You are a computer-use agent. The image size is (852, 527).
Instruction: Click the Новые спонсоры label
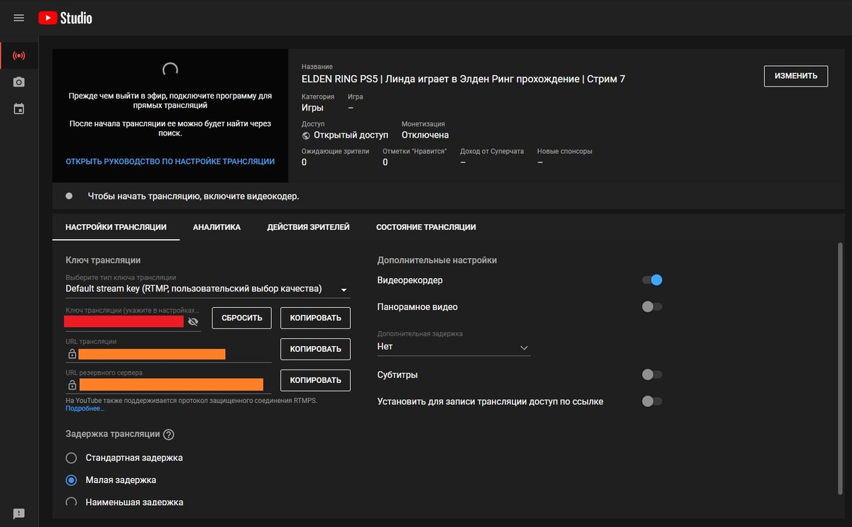(564, 151)
